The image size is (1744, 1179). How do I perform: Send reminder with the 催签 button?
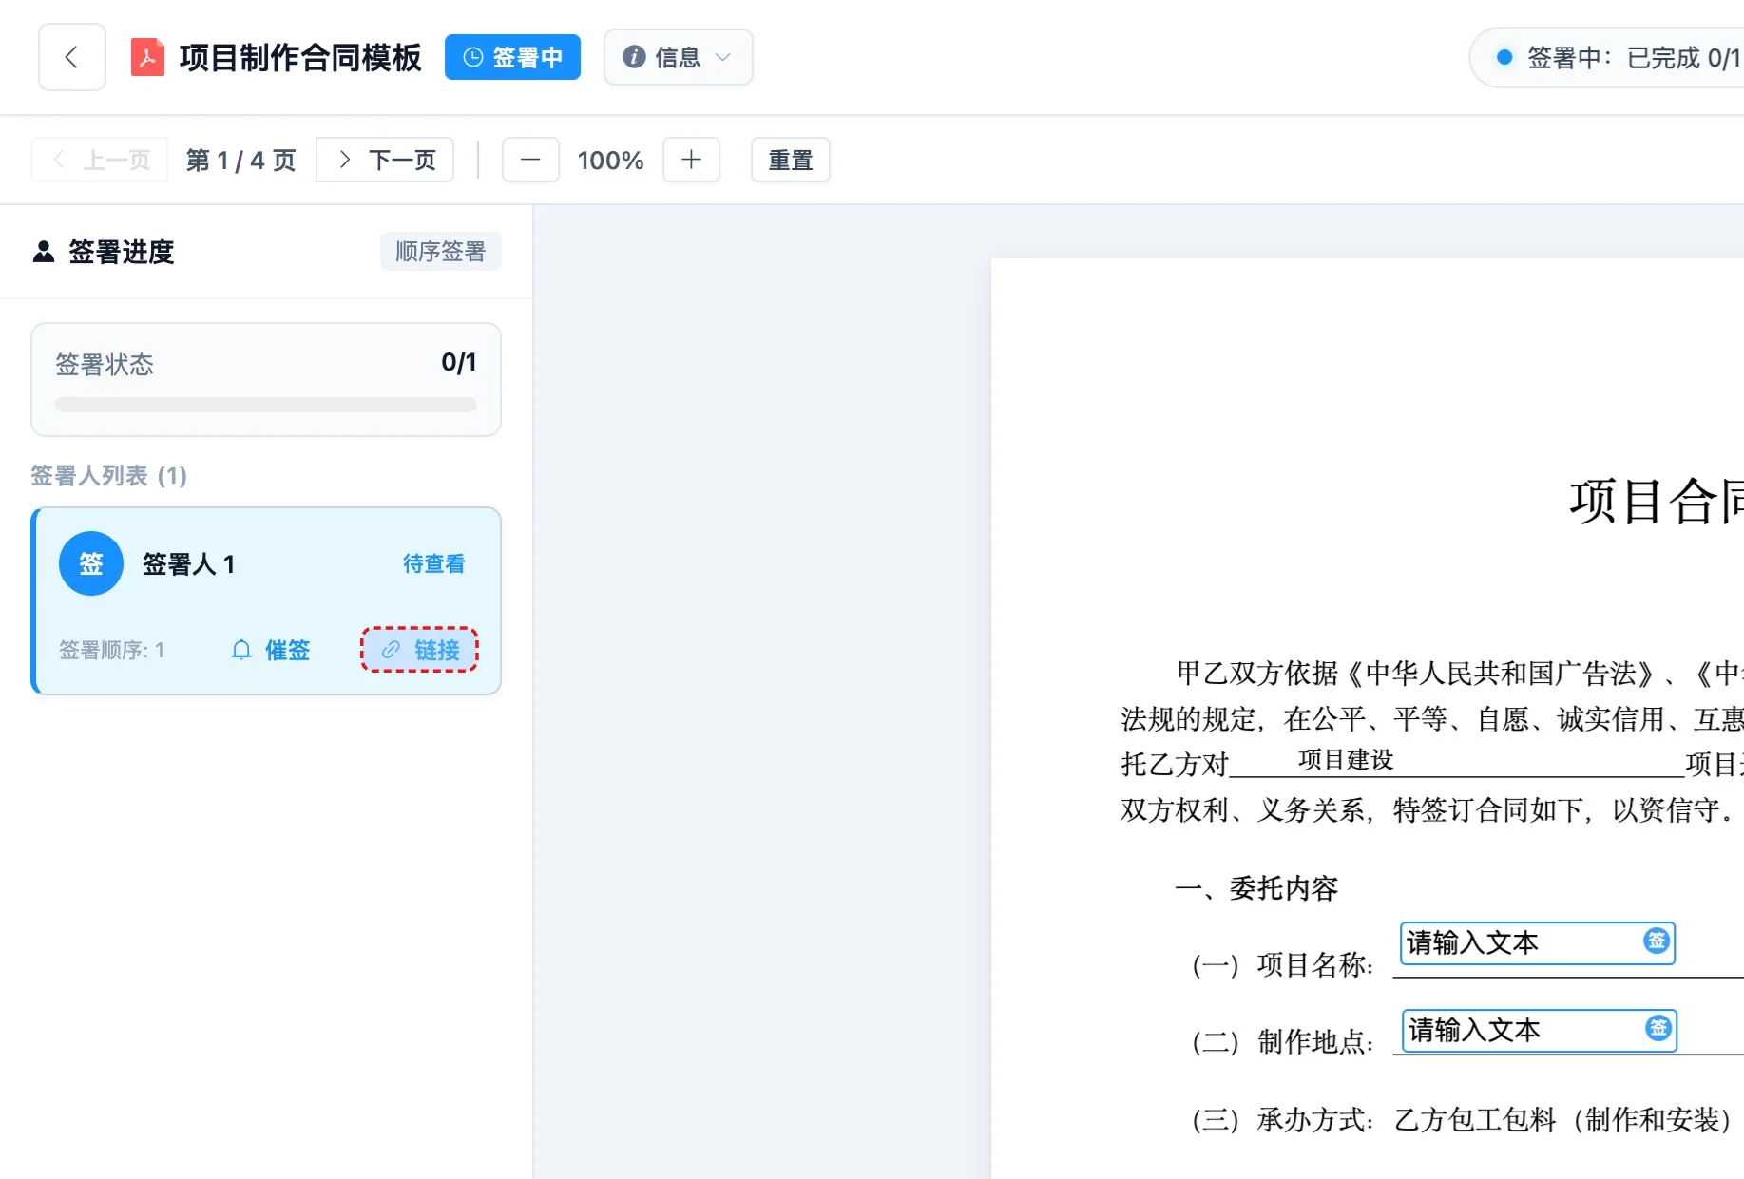click(271, 650)
